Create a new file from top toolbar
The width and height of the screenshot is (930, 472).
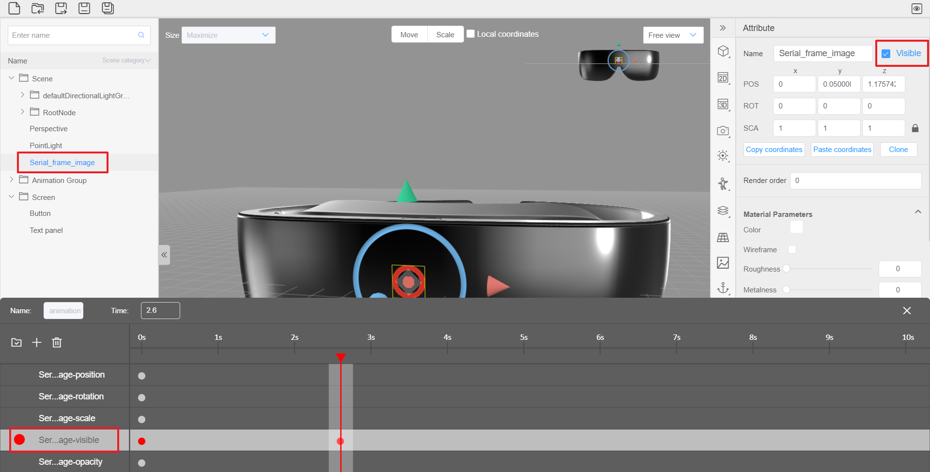[15, 8]
